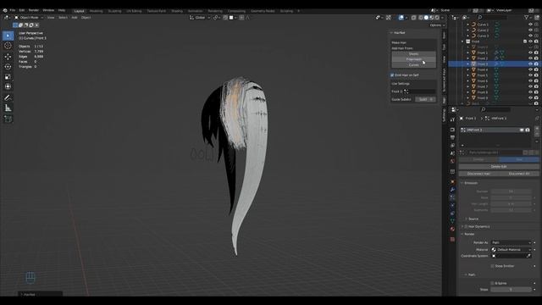Click the Blender logo icon

pyautogui.click(x=5, y=10)
